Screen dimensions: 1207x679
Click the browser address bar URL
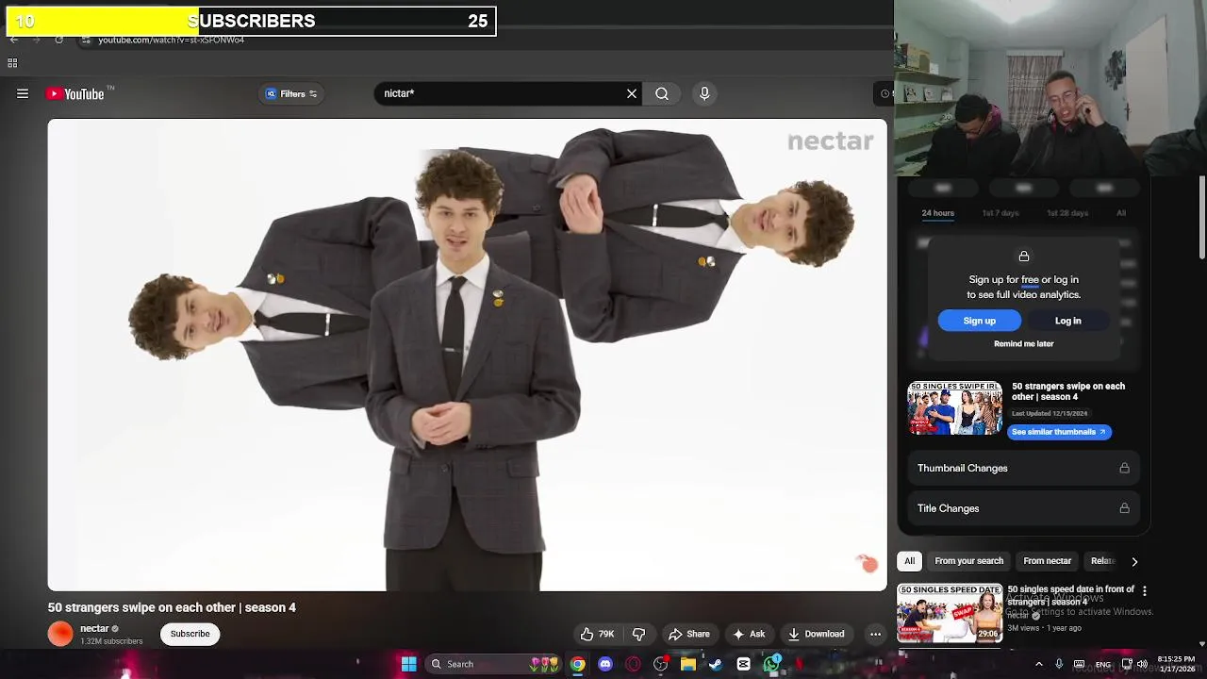pyautogui.click(x=172, y=40)
